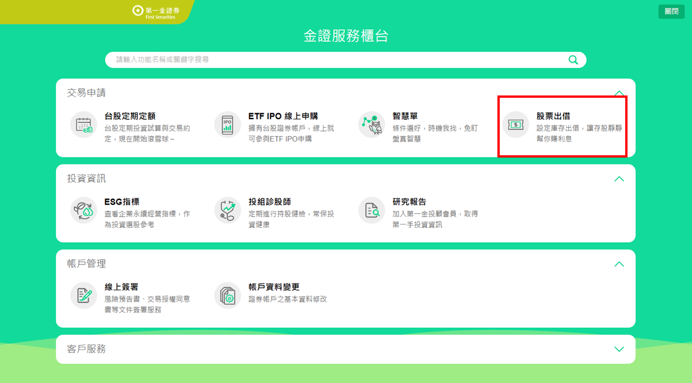
Task: Collapse the 交易申請 section
Action: pyautogui.click(x=619, y=93)
